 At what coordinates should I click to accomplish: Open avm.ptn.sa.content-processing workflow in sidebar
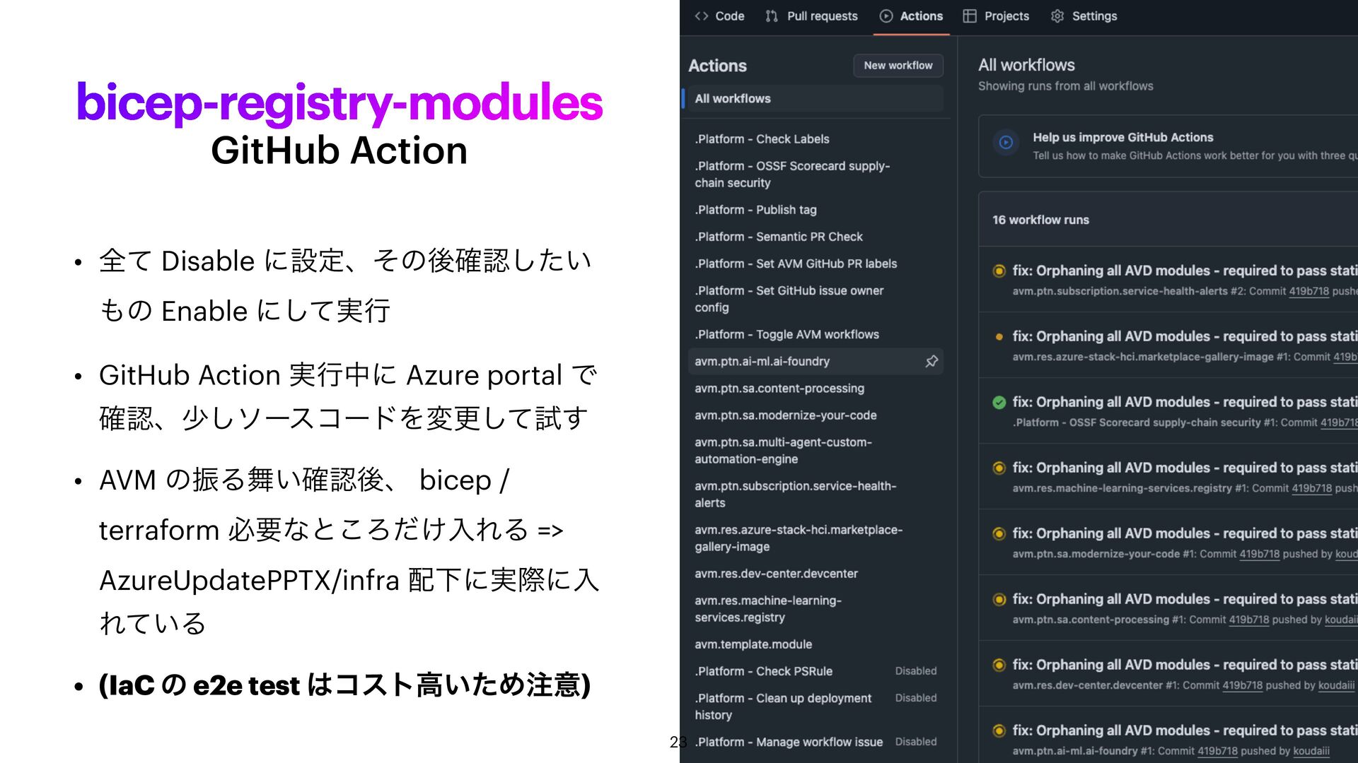779,389
